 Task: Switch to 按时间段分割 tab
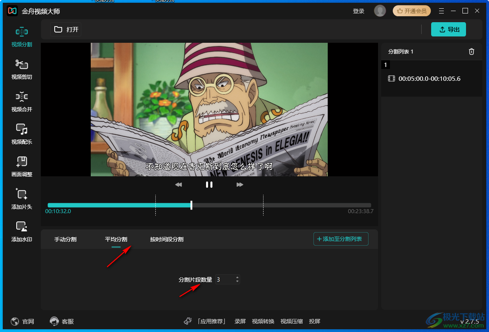click(167, 239)
